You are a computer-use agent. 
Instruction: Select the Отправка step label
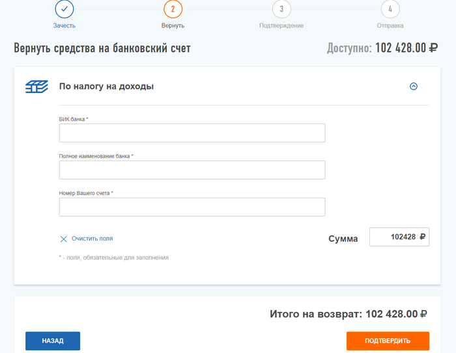[390, 26]
